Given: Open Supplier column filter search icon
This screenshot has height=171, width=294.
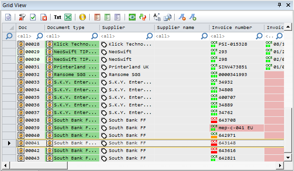Looking at the screenshot, I should (x=150, y=36).
